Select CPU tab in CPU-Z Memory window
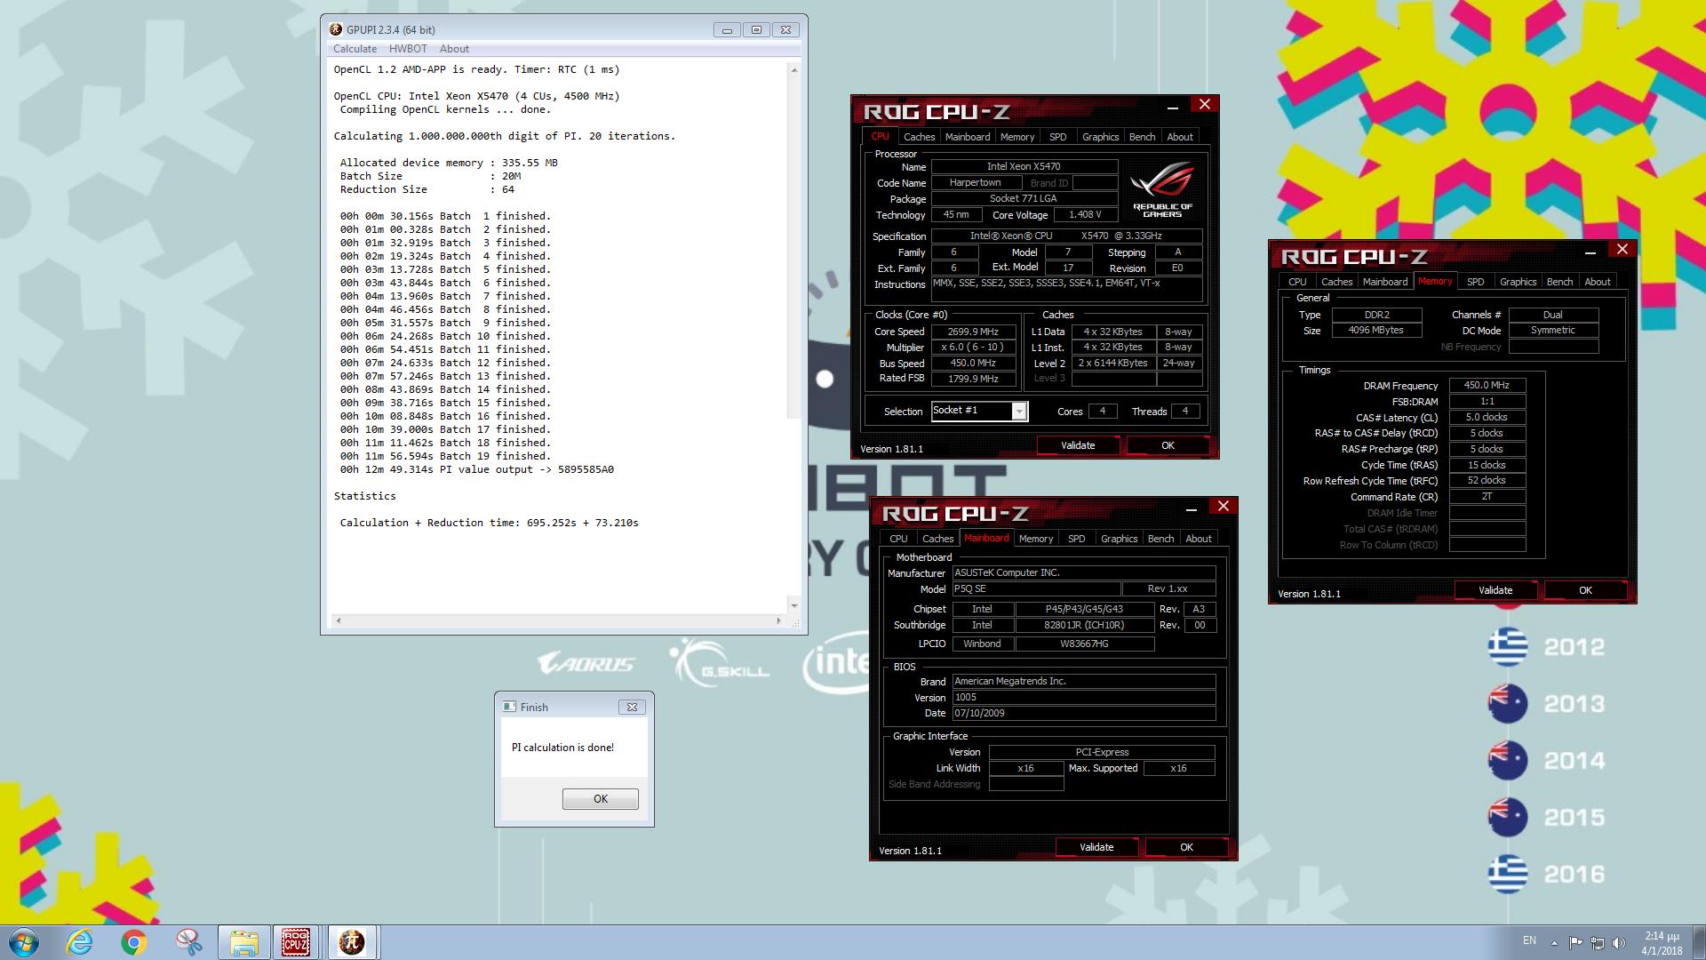Viewport: 1706px width, 960px height. coord(1297,282)
